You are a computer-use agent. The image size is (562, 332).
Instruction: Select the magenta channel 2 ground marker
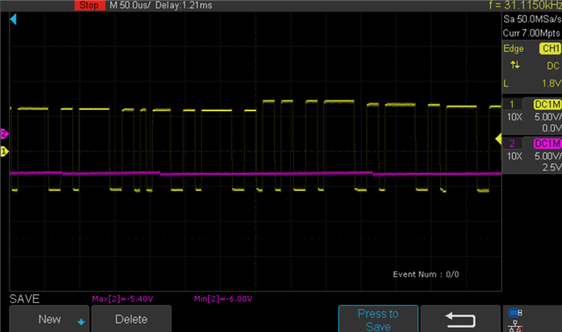tap(4, 134)
